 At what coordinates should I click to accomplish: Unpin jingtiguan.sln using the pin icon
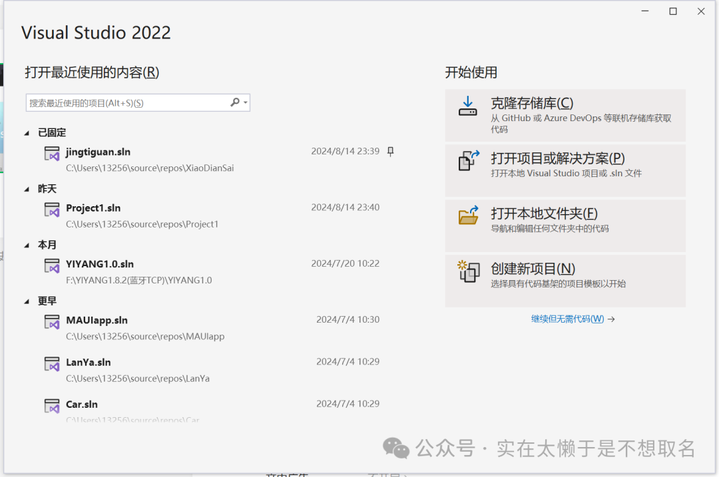pyautogui.click(x=390, y=152)
